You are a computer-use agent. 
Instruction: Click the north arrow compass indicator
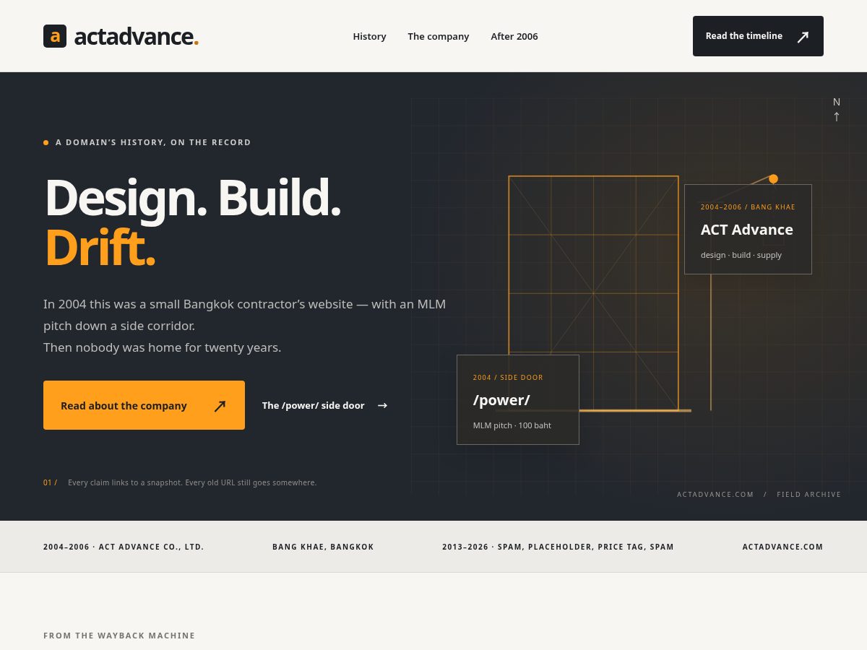(837, 110)
